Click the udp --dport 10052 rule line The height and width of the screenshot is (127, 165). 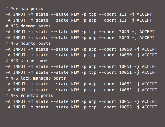click(81, 84)
